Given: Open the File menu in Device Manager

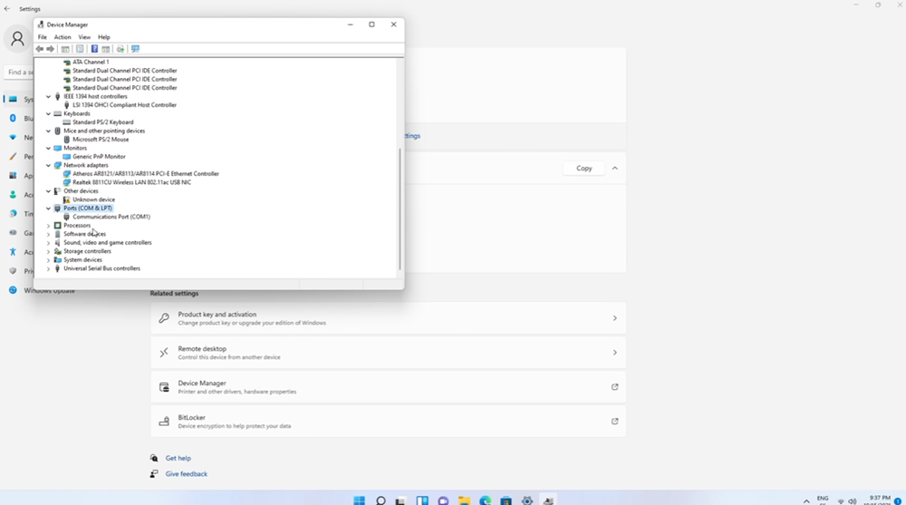Looking at the screenshot, I should click(x=43, y=37).
